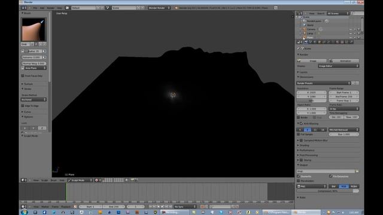This screenshot has width=383, height=215.
Task: Open the outliner Search menu
Action: 321,13
